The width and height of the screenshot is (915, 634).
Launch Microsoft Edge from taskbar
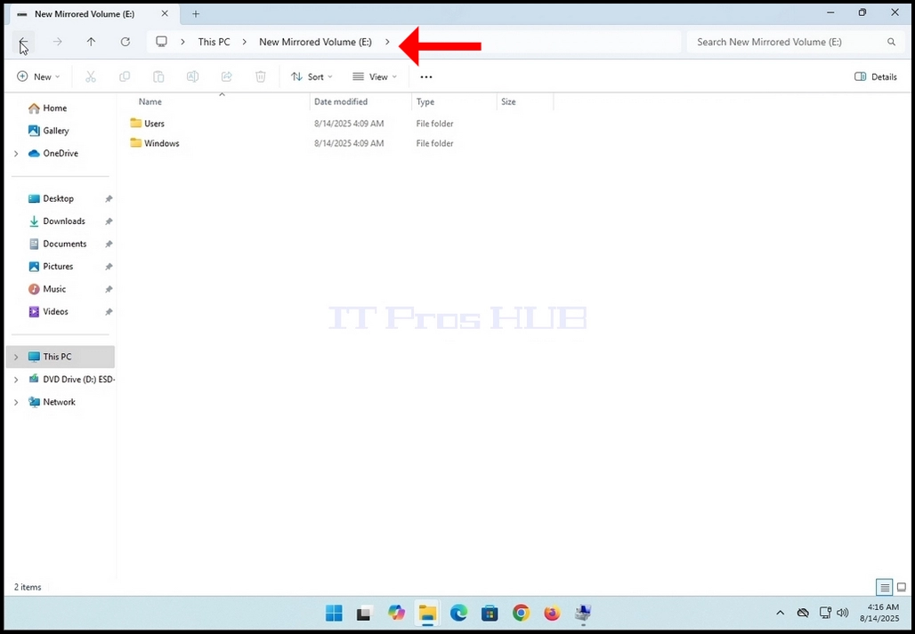[x=458, y=613]
